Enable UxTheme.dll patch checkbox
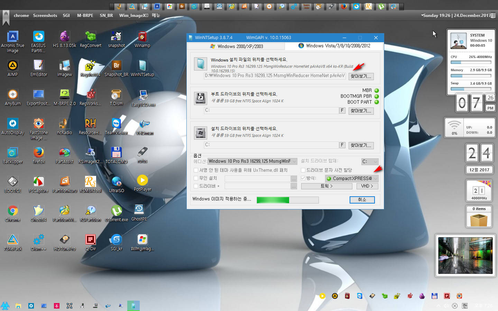The width and height of the screenshot is (498, 311). [x=196, y=170]
